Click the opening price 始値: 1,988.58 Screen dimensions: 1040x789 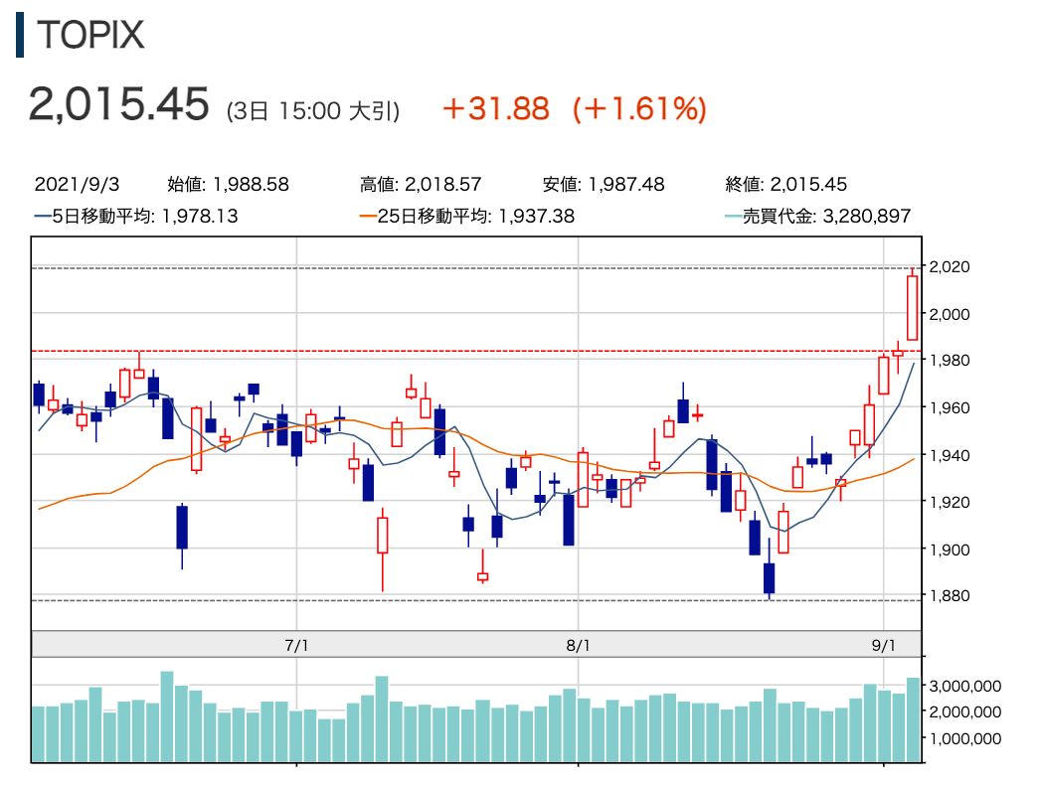click(x=228, y=184)
